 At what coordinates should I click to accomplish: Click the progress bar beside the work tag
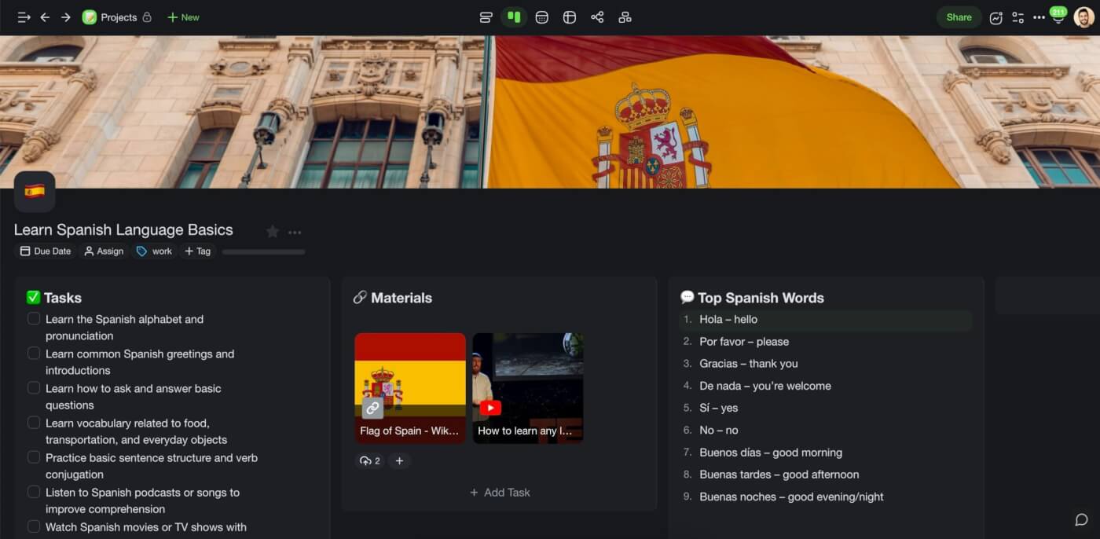pyautogui.click(x=263, y=251)
